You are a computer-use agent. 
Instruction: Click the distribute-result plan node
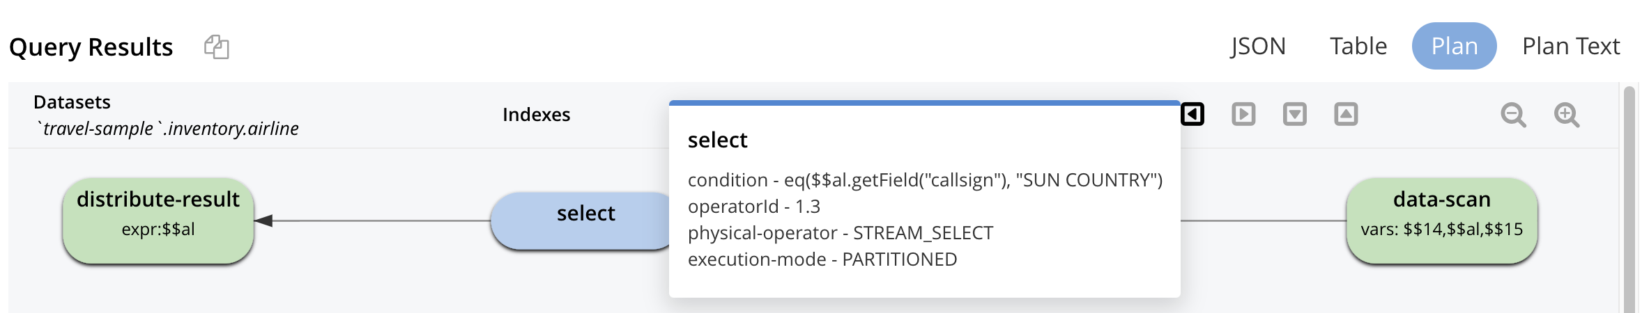[x=158, y=220]
